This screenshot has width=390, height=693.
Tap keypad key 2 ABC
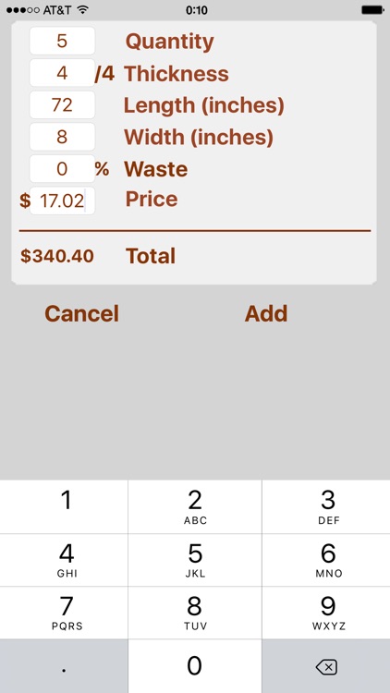[x=195, y=506]
